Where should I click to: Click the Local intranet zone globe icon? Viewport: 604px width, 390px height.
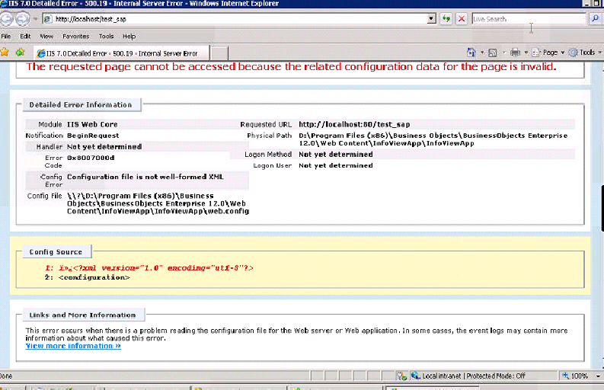point(415,376)
